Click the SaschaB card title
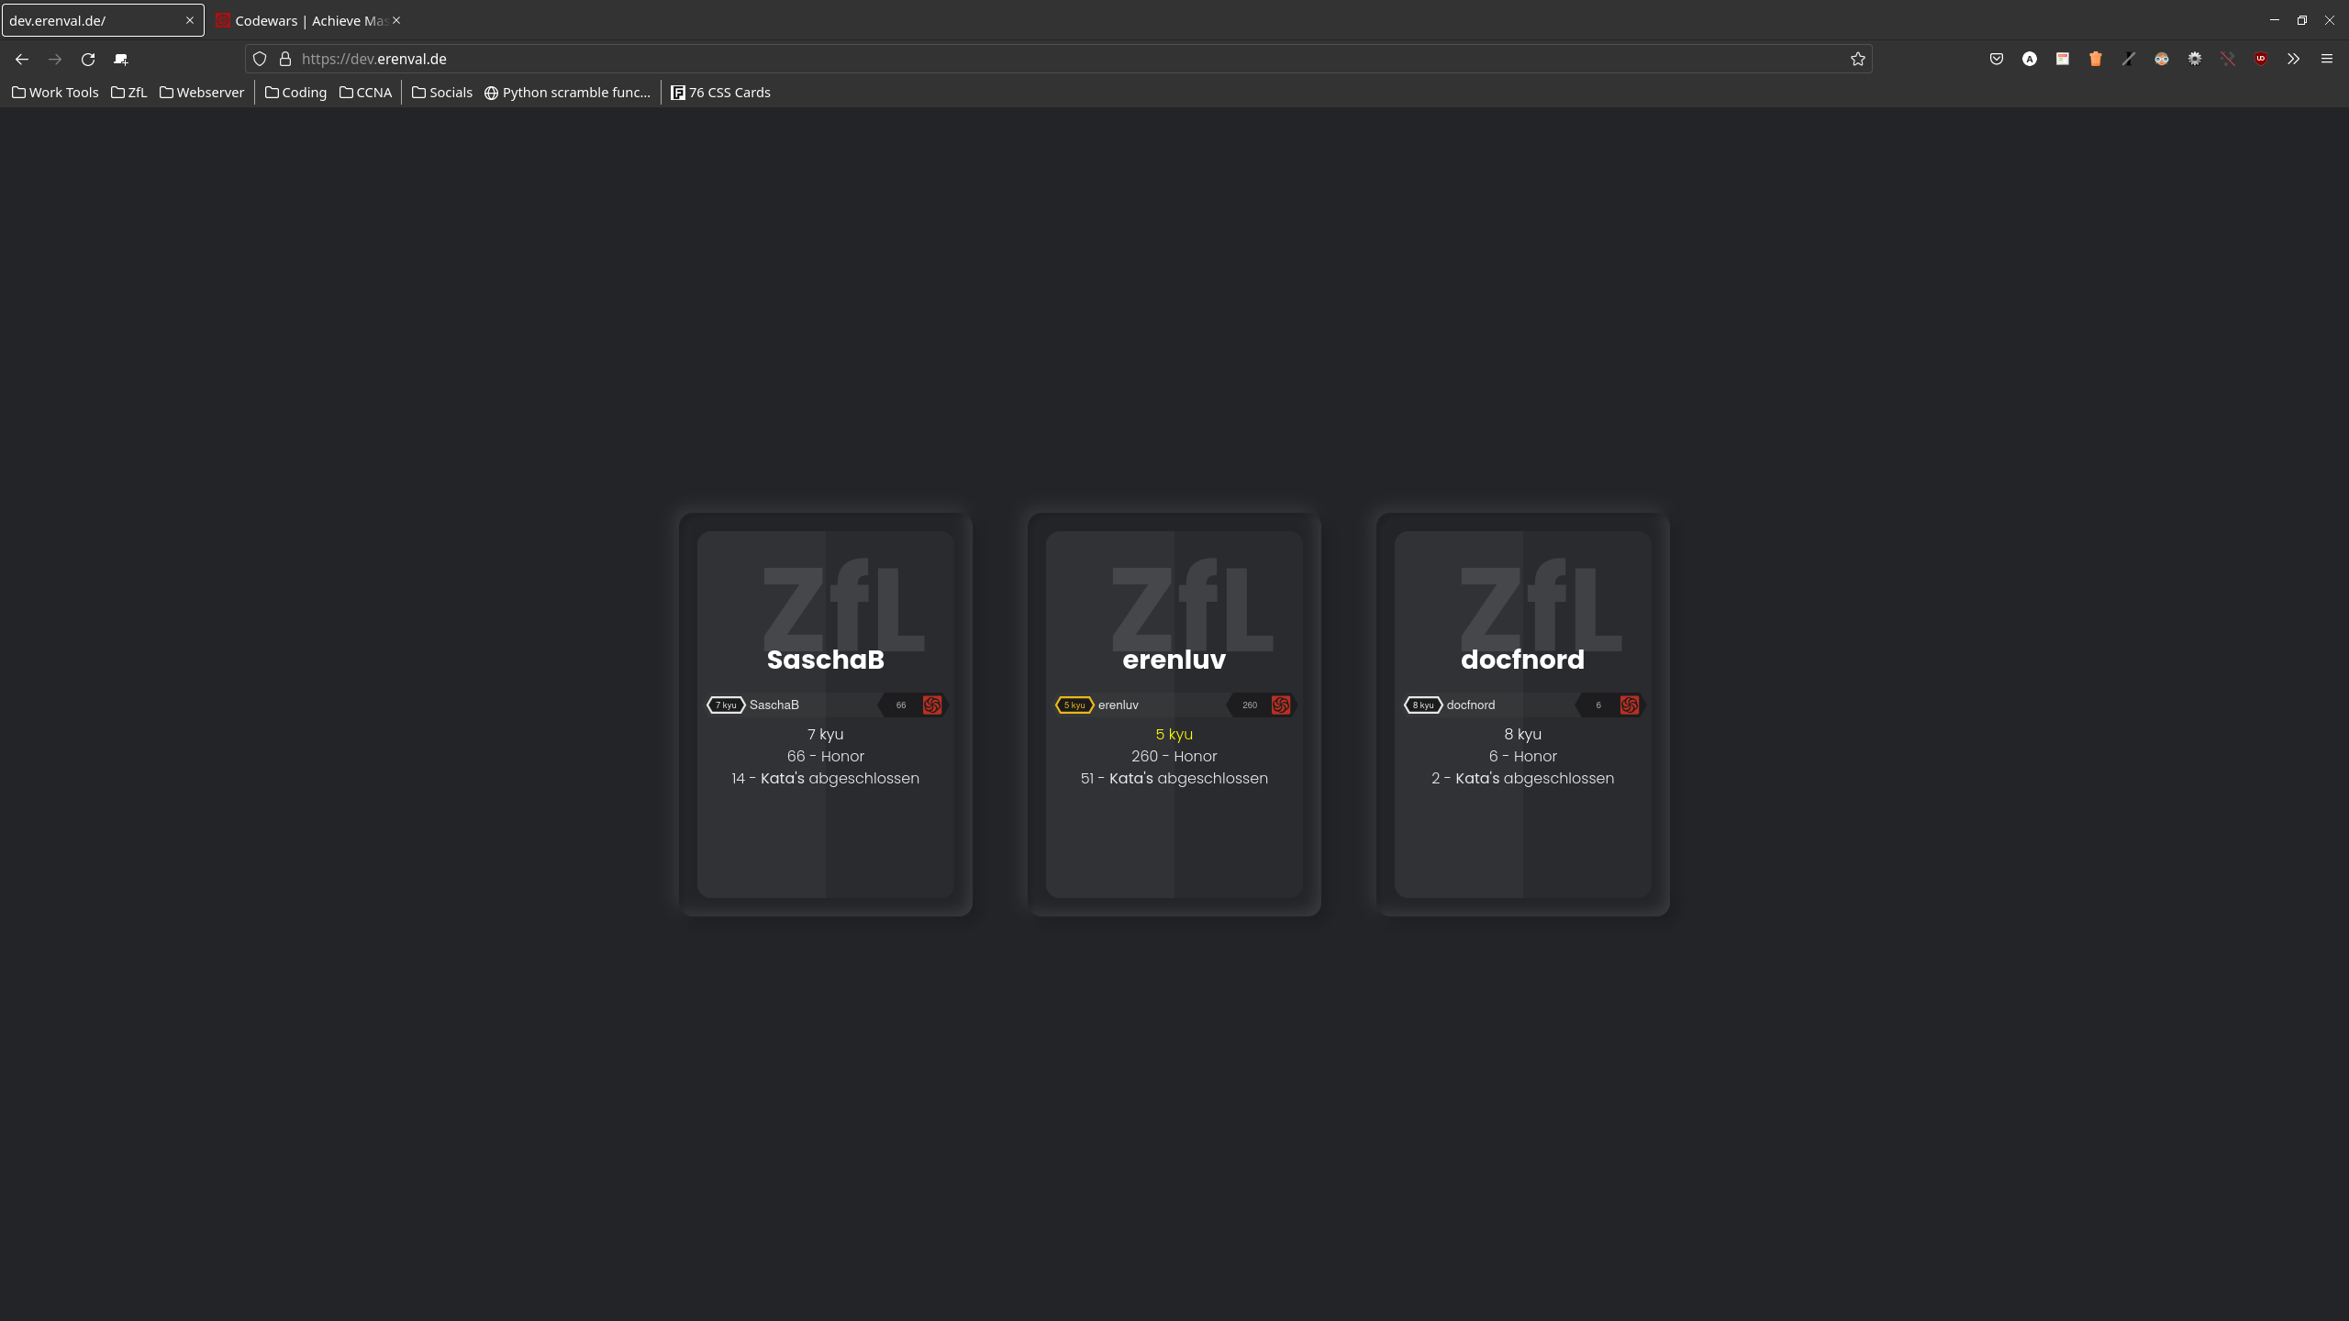The width and height of the screenshot is (2349, 1321). [x=825, y=660]
